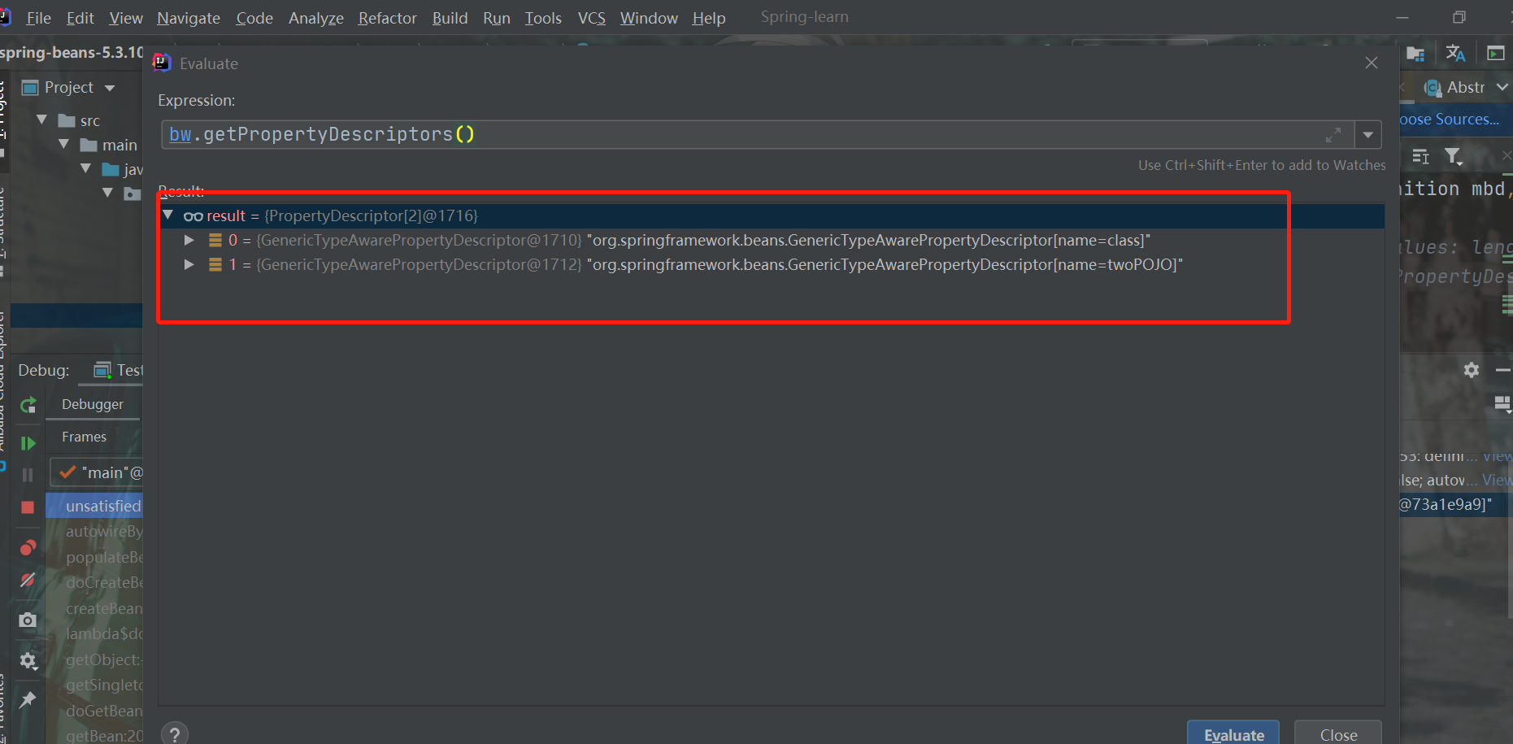
Task: Open the Analyze menu
Action: pos(316,18)
